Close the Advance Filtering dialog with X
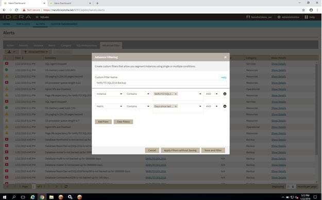 tap(225, 57)
